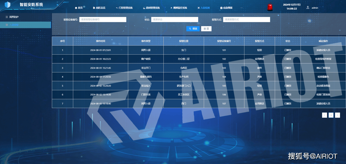Click the 非法闯入 event cell
This screenshot has height=164, width=346.
click(146, 86)
